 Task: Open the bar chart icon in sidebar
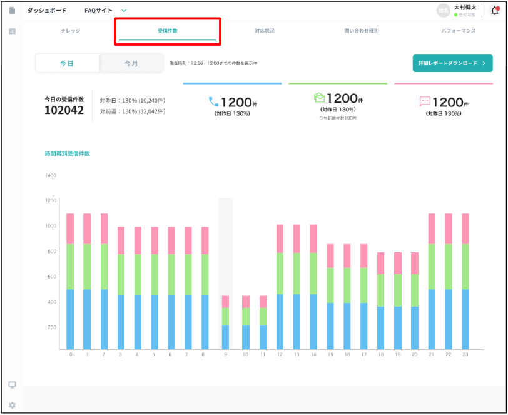12,31
